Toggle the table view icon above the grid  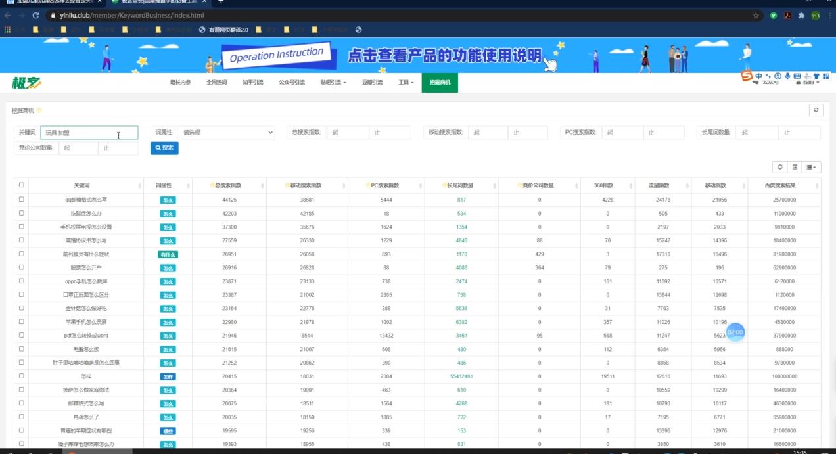pos(795,167)
